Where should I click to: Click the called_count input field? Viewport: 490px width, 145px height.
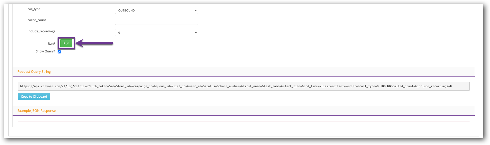pyautogui.click(x=156, y=21)
